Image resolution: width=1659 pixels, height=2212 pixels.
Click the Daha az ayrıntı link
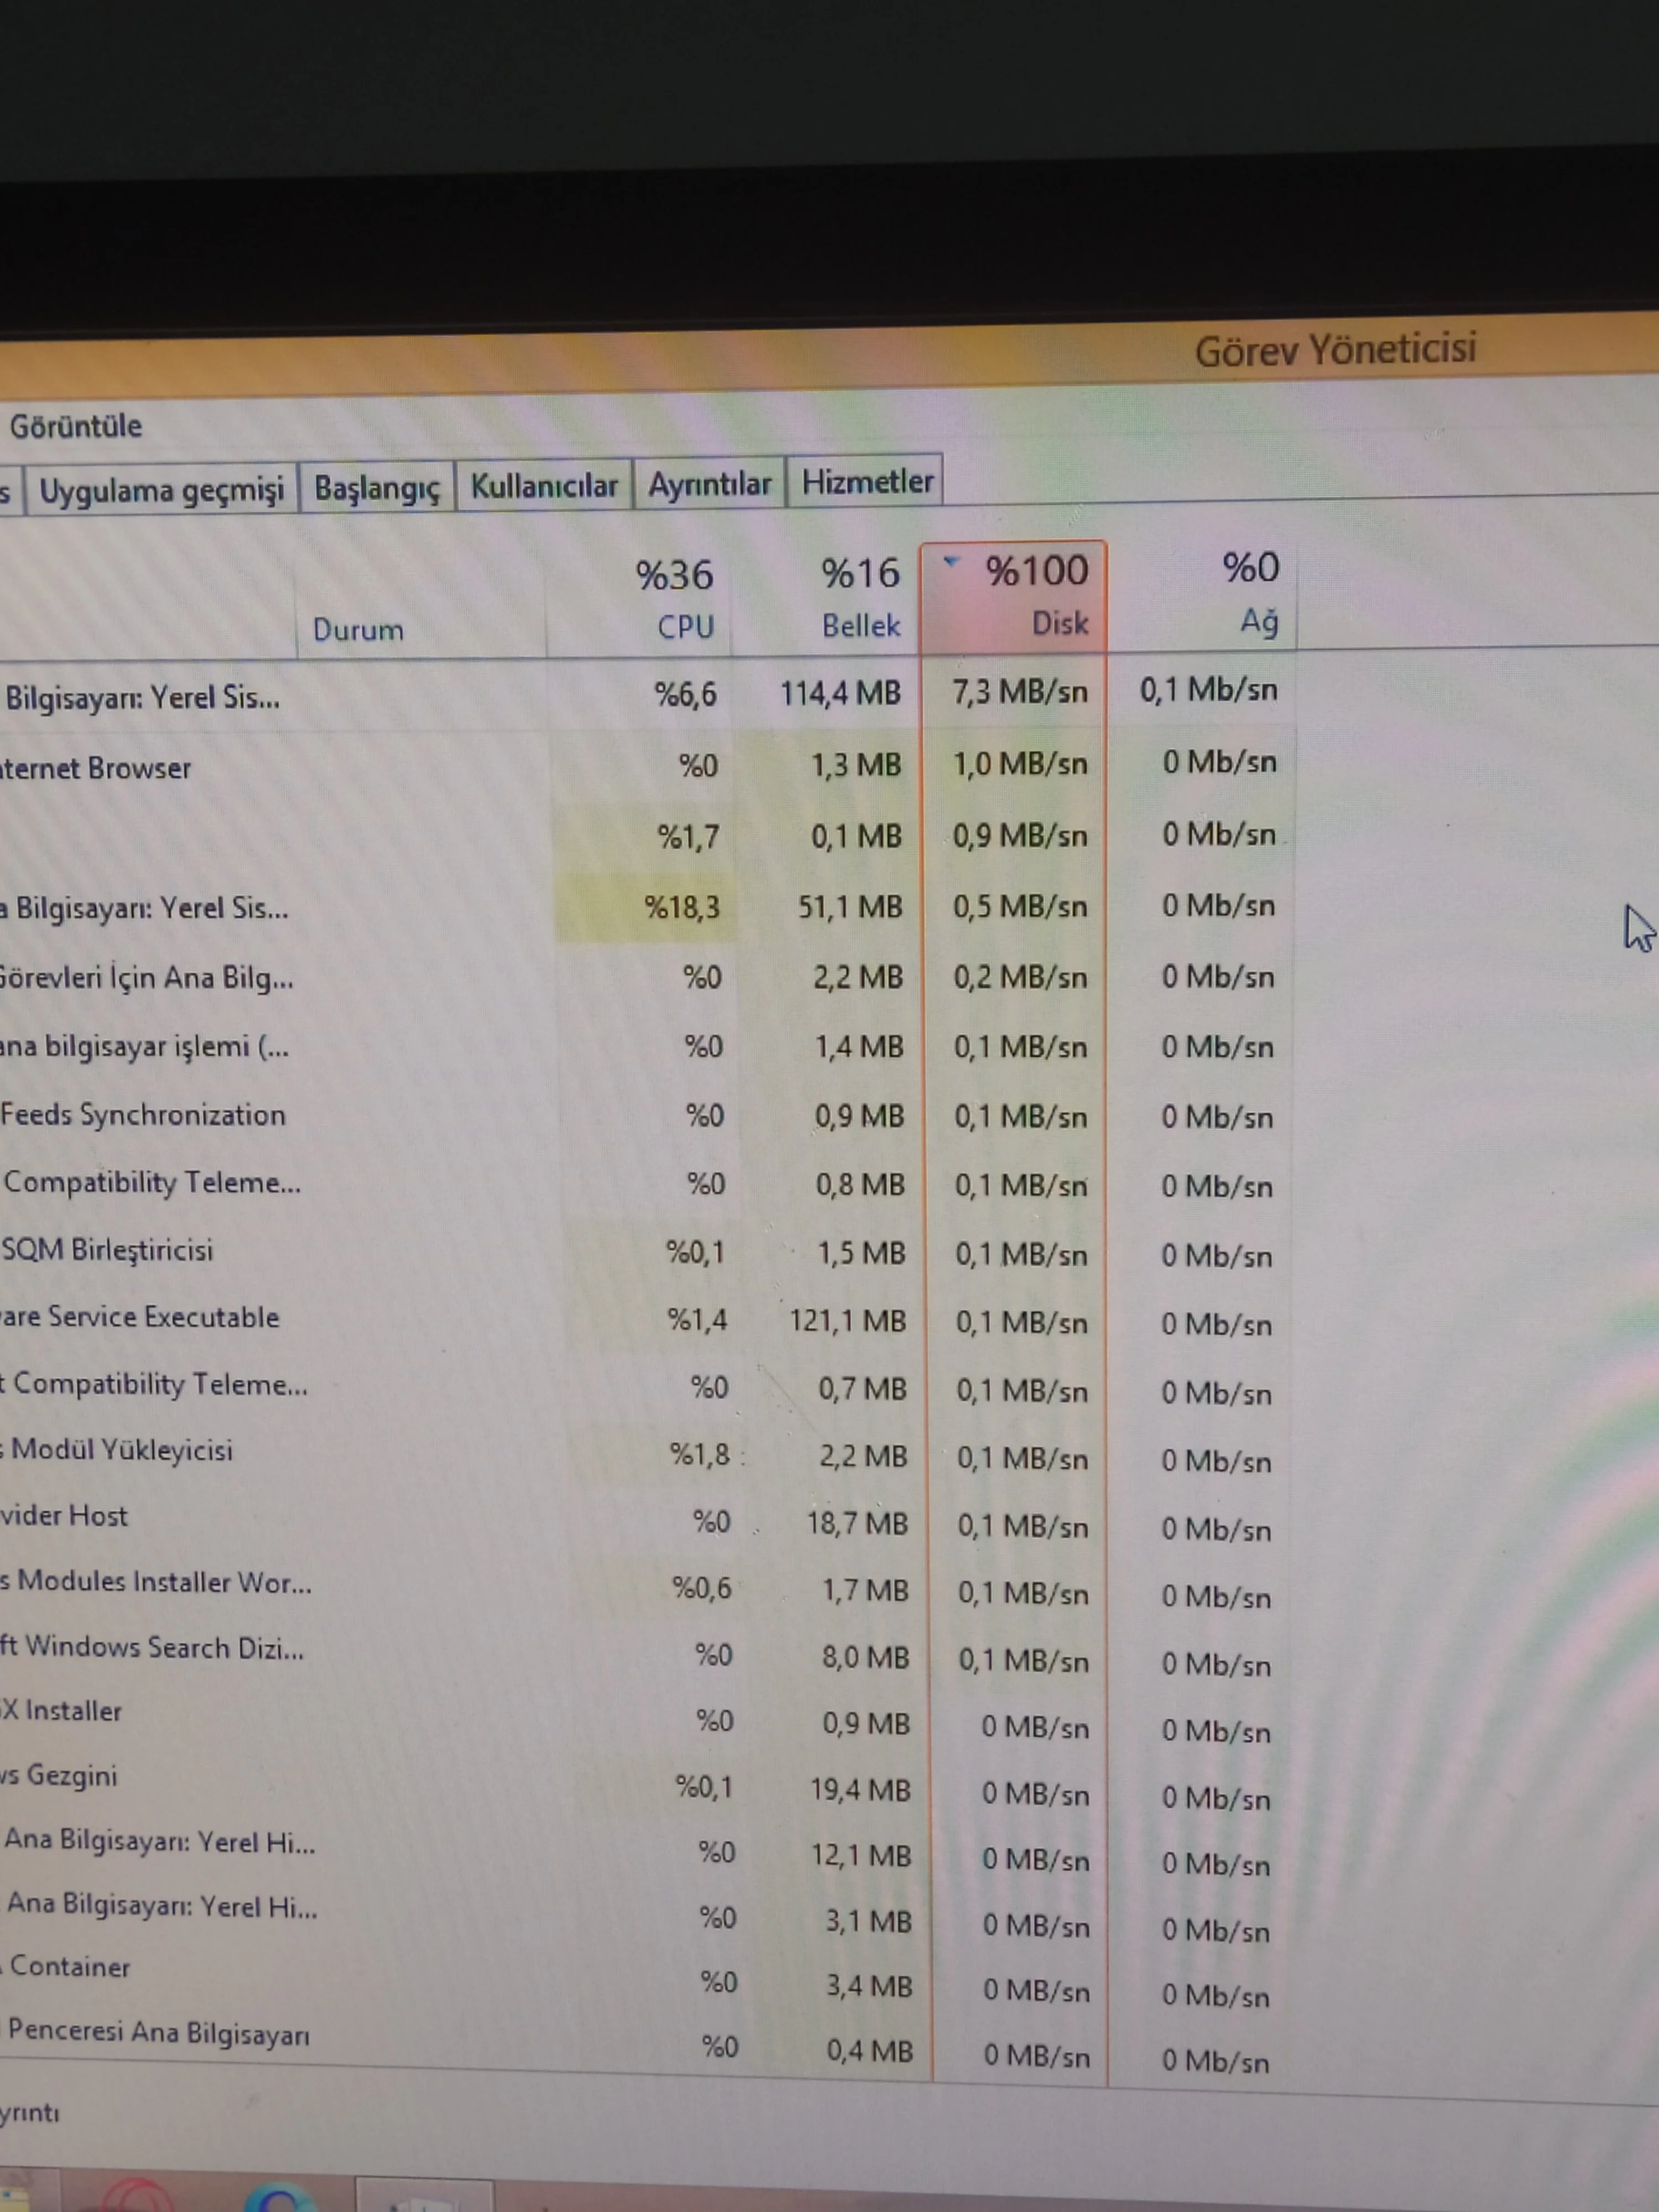30,2113
